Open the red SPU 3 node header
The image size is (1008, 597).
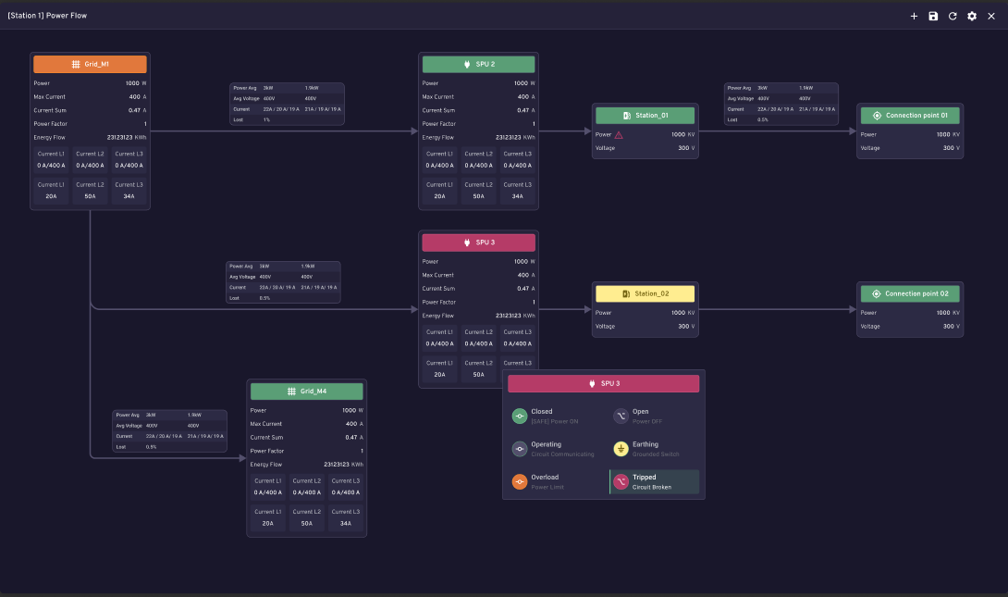[478, 243]
